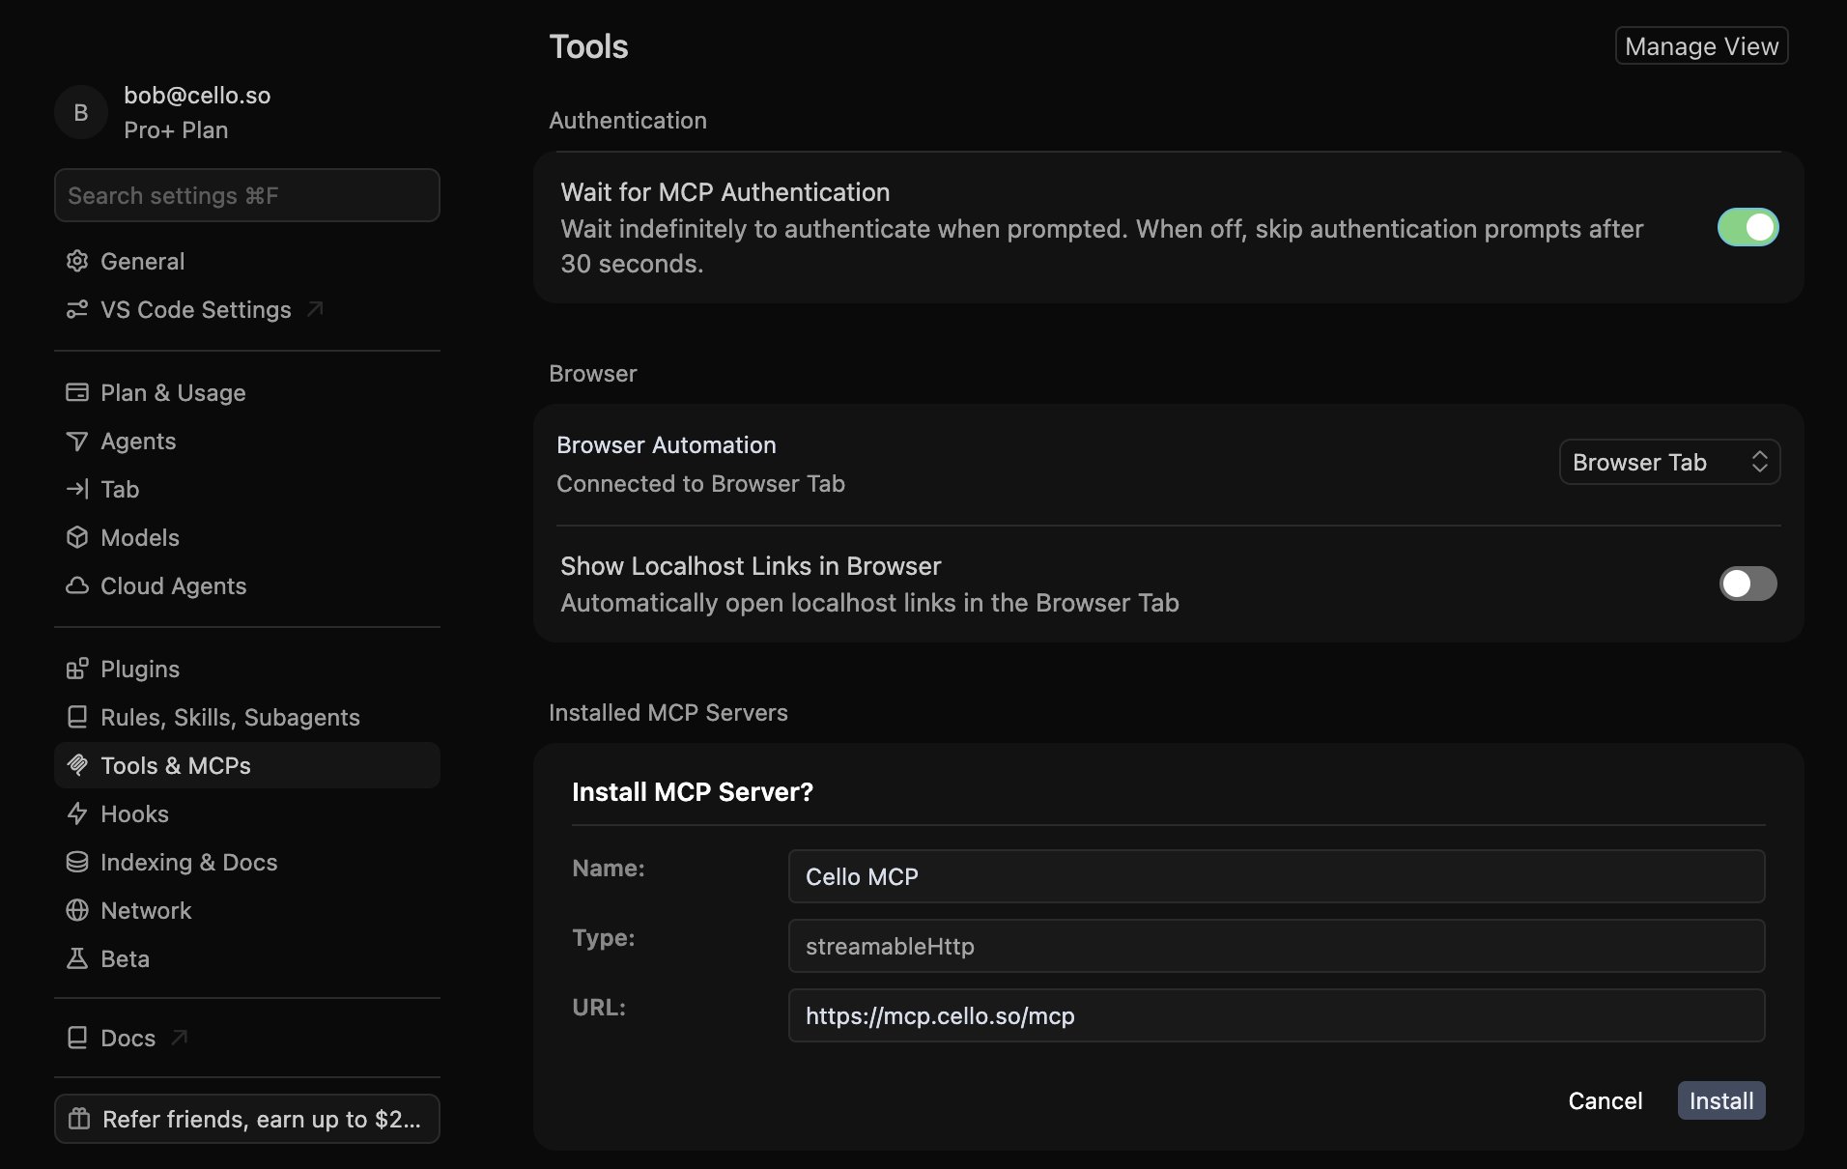The height and width of the screenshot is (1169, 1847).
Task: Click the Connected to Browser Tab status text
Action: click(700, 483)
